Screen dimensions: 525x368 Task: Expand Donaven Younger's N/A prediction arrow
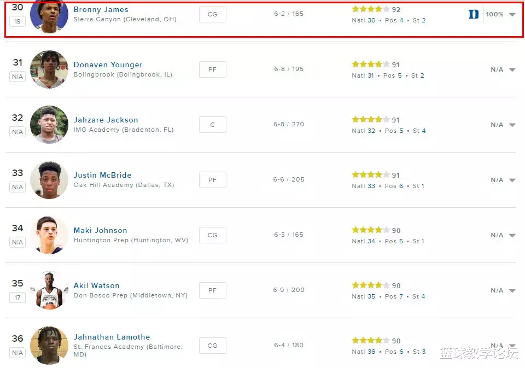(512, 70)
